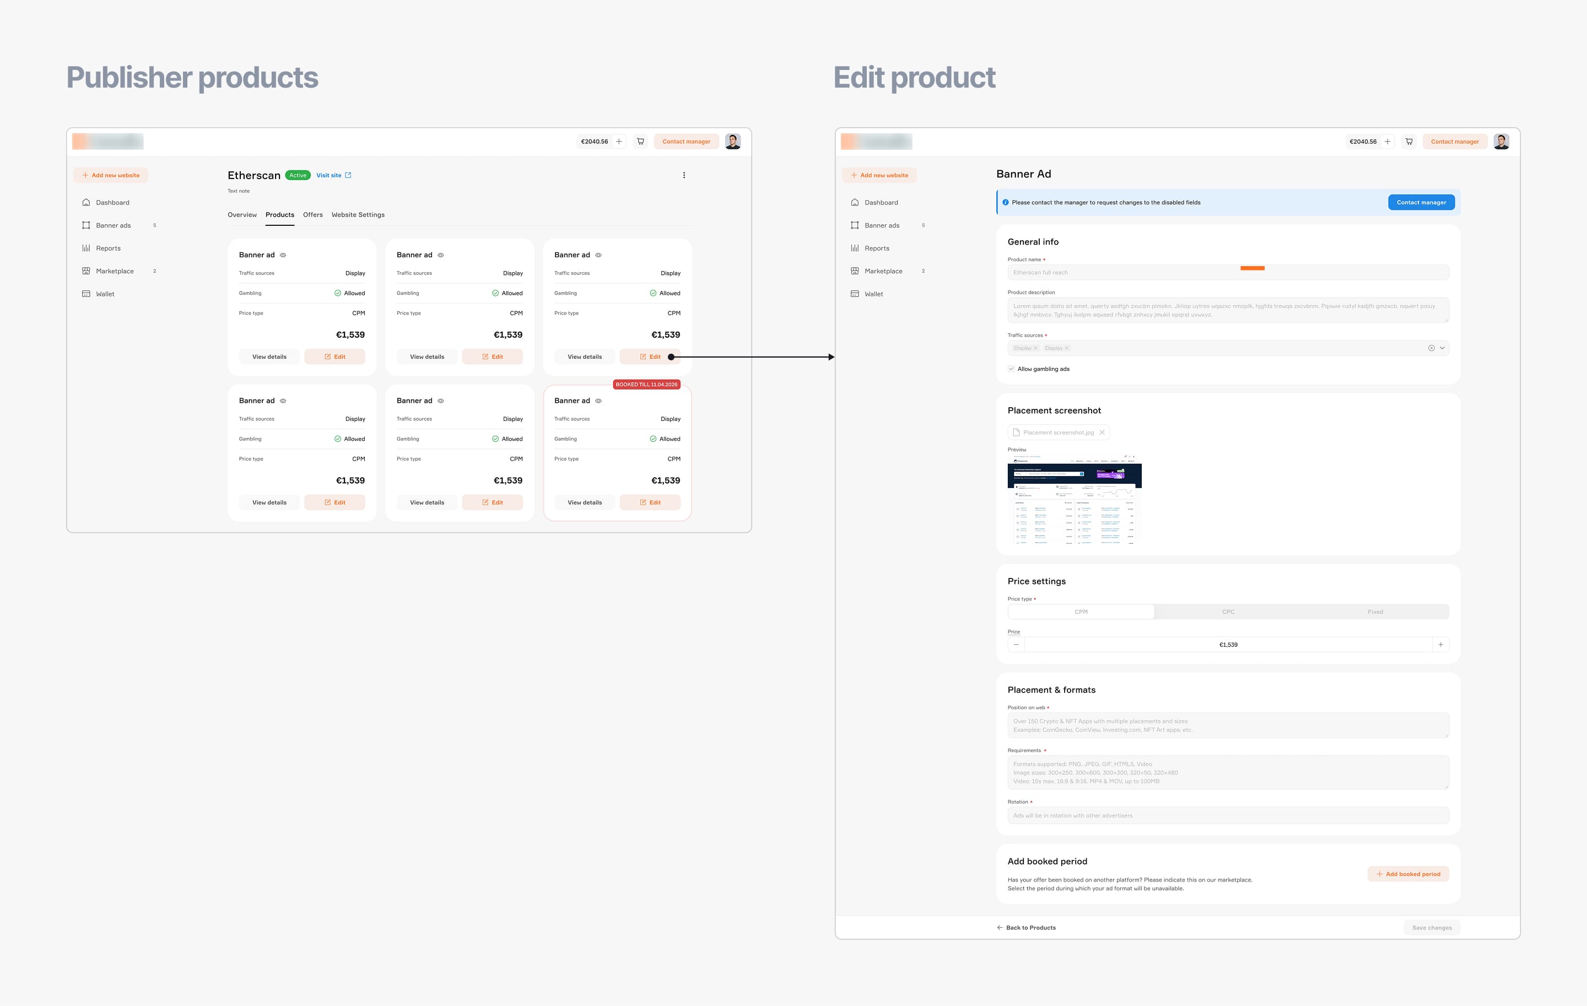Click the blue Contact manager button
This screenshot has height=1006, width=1587.
(x=1421, y=202)
